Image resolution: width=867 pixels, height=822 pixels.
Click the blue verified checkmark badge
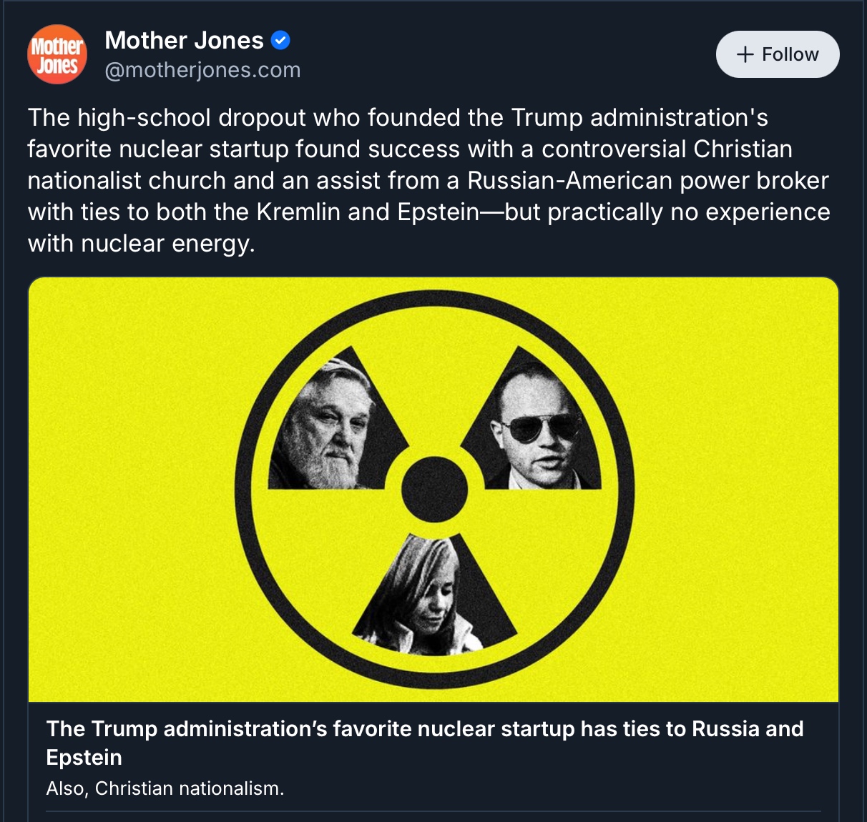tap(281, 41)
